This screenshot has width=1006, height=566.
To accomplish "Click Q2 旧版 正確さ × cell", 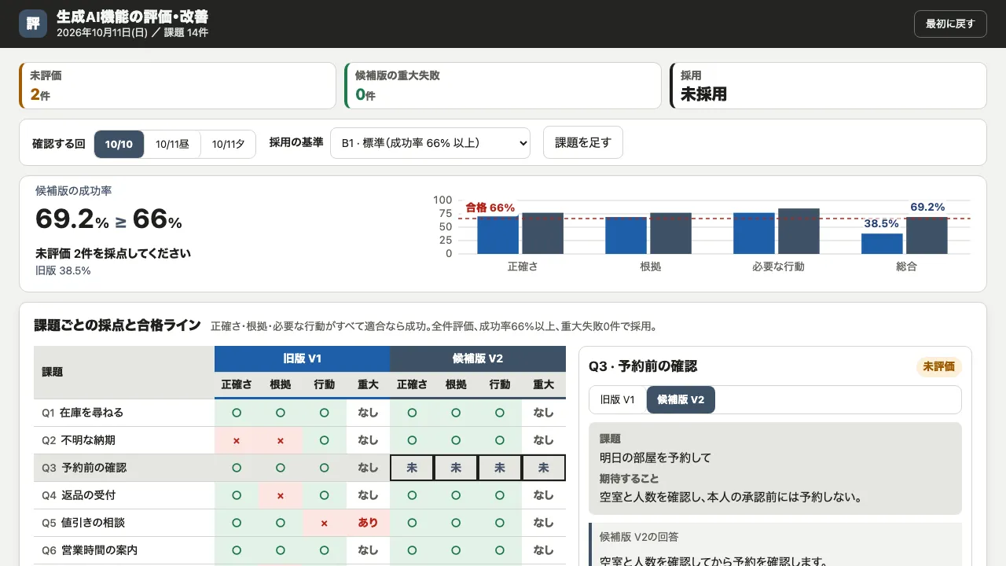I will pos(237,440).
